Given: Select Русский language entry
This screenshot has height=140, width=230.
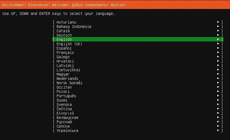Looking at the screenshot, I should (138, 122).
